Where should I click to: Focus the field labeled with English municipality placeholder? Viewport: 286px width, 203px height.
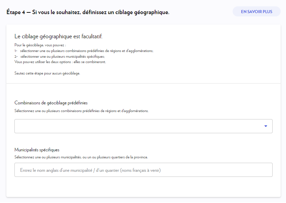pyautogui.click(x=143, y=169)
